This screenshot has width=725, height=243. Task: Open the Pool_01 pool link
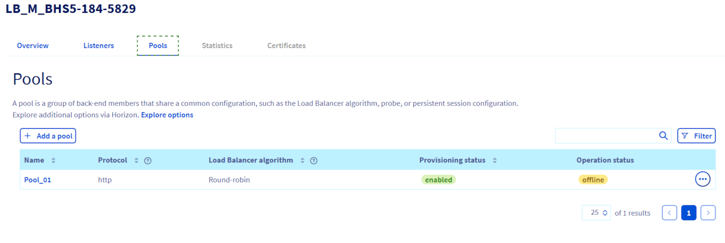click(x=37, y=180)
